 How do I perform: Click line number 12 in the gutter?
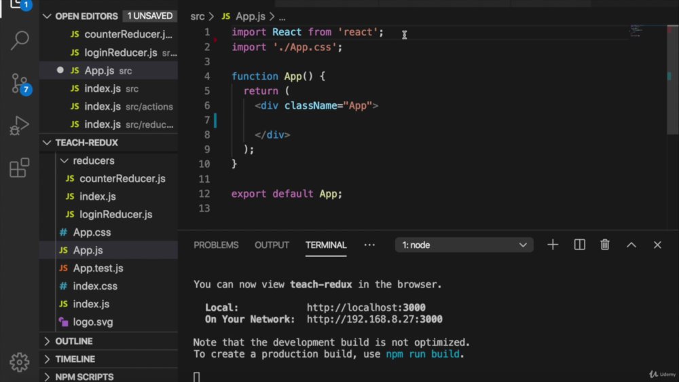pyautogui.click(x=204, y=194)
